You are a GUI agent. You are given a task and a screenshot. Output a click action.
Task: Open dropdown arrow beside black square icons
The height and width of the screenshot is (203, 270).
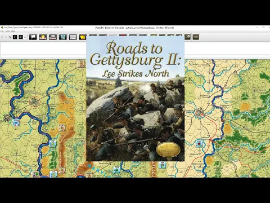(x=25, y=37)
